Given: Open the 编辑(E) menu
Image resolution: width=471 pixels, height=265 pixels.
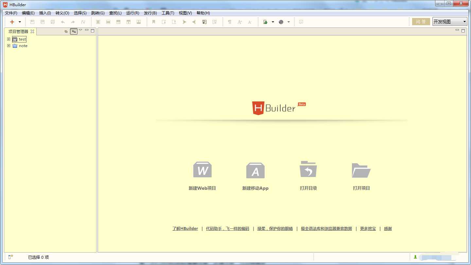Looking at the screenshot, I should 28,13.
